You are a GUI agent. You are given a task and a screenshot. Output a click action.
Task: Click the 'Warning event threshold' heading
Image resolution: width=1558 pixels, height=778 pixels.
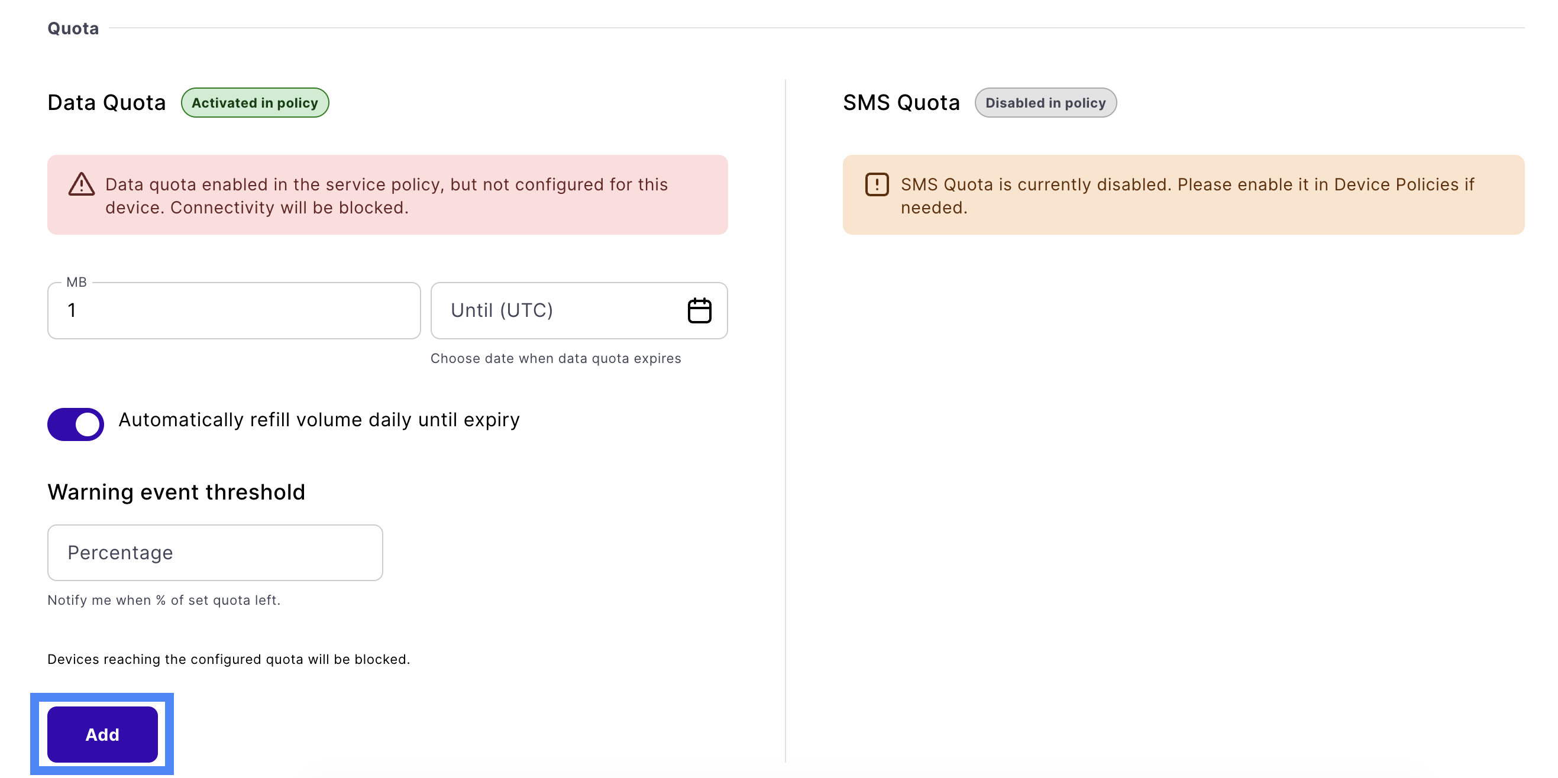click(x=176, y=492)
